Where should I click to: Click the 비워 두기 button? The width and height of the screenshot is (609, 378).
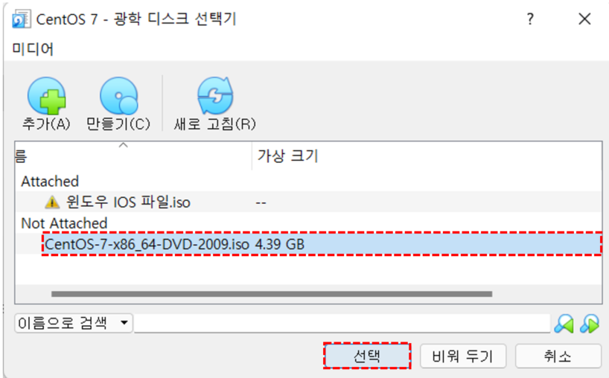462,356
